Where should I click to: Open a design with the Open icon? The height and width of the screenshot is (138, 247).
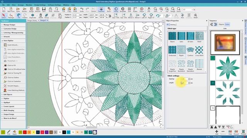(18, 10)
